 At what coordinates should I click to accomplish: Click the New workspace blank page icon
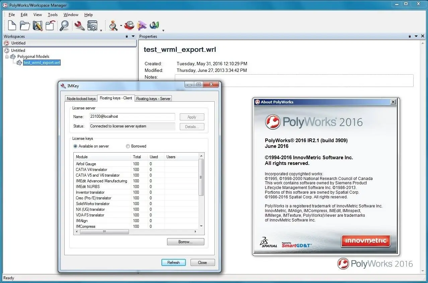click(12, 25)
